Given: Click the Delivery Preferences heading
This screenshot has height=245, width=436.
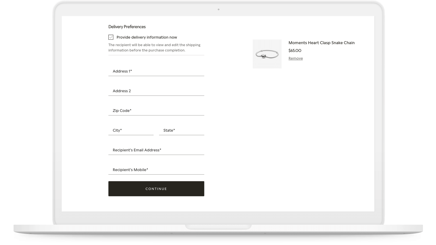Looking at the screenshot, I should tap(127, 27).
